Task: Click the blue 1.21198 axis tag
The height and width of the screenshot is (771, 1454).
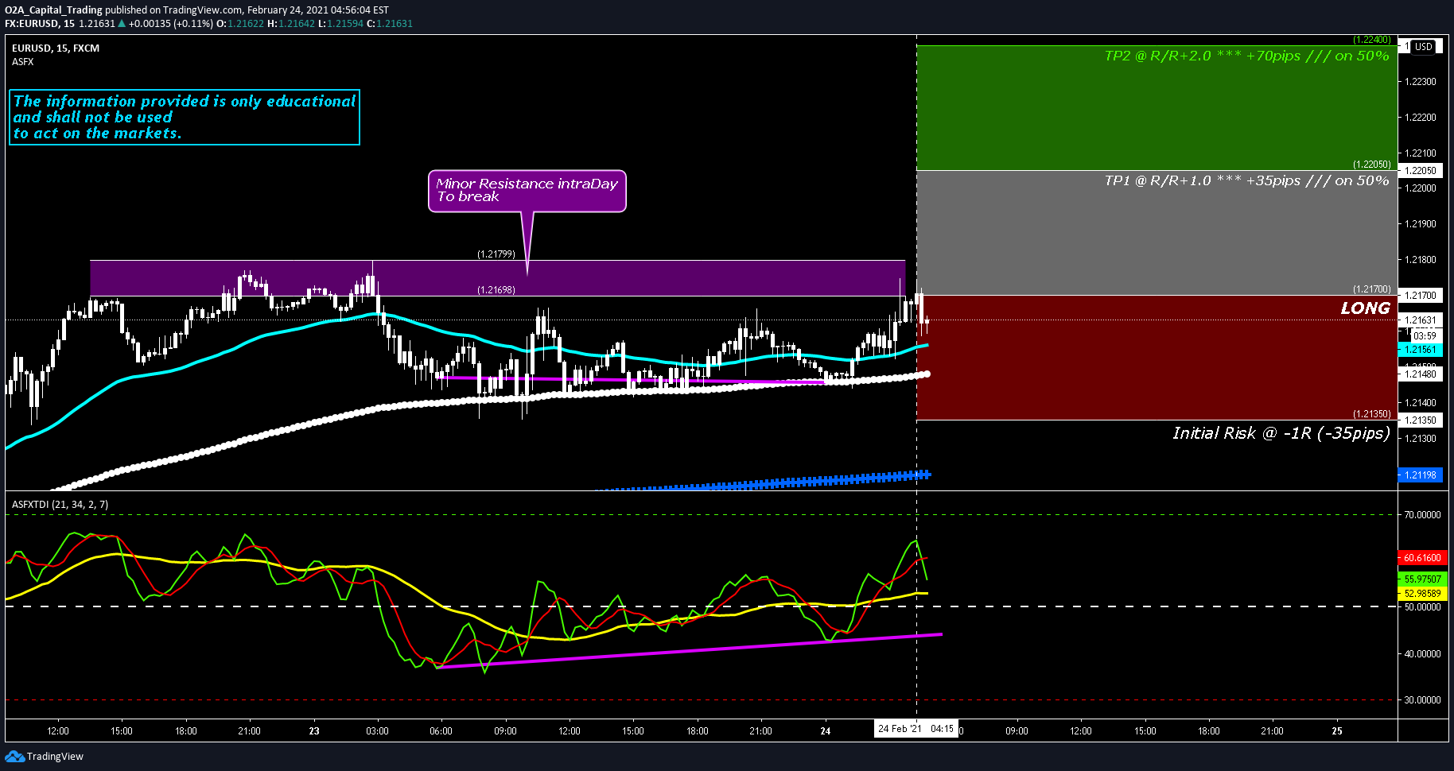Action: (x=1420, y=475)
